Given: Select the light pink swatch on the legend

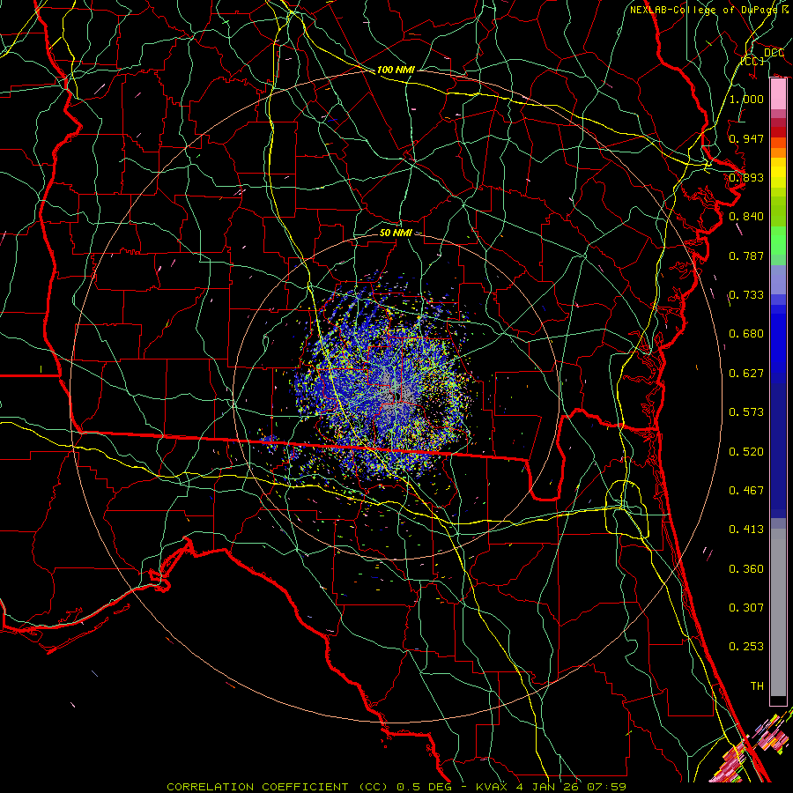Looking at the screenshot, I should click(778, 94).
